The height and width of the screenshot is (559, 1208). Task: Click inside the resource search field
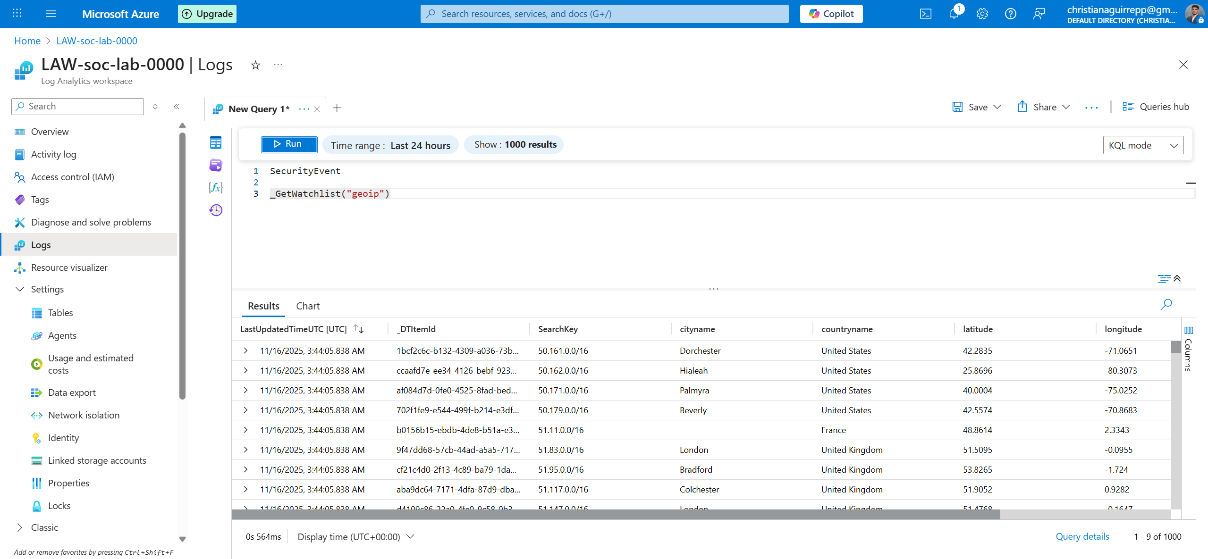point(603,14)
